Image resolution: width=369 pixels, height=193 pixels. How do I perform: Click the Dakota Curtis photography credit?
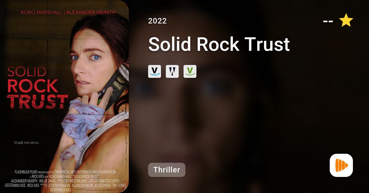109,181
